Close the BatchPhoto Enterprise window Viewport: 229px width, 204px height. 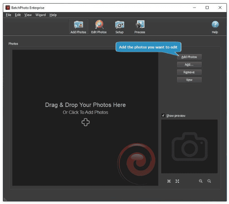[x=220, y=8]
